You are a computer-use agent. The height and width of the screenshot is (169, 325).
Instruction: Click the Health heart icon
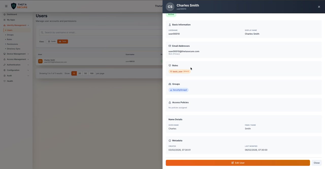coord(4,81)
